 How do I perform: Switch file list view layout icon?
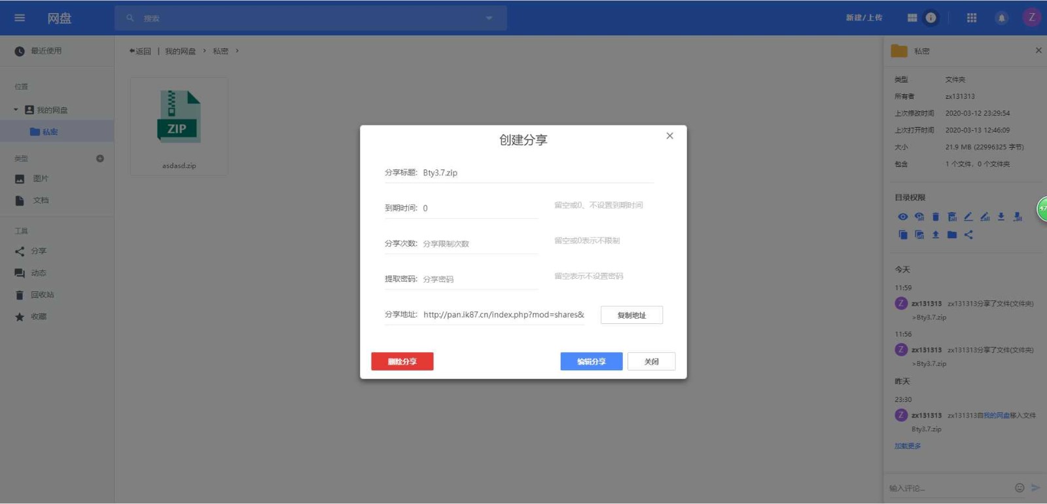click(x=912, y=18)
